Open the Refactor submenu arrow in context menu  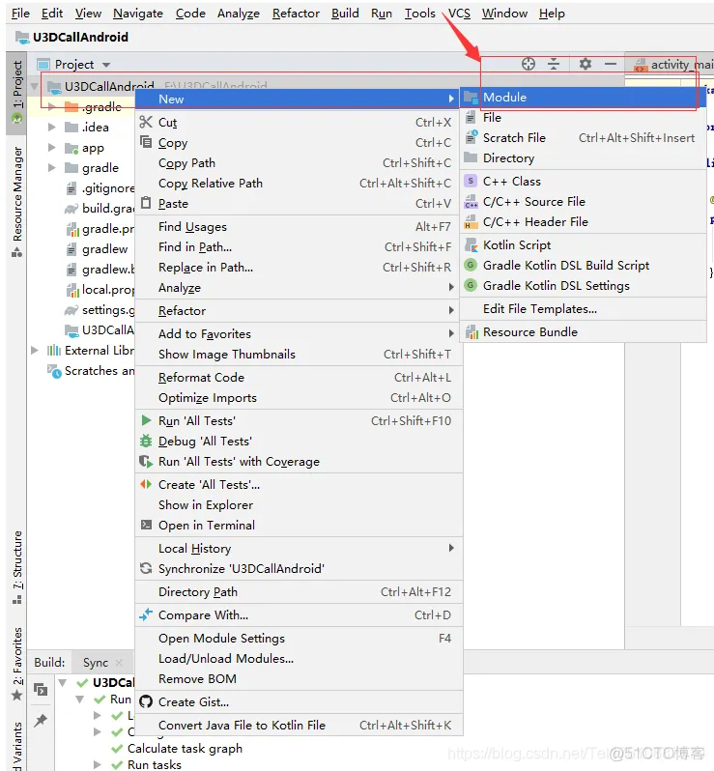[x=451, y=310]
